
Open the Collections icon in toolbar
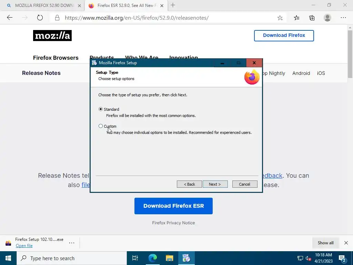pyautogui.click(x=312, y=18)
